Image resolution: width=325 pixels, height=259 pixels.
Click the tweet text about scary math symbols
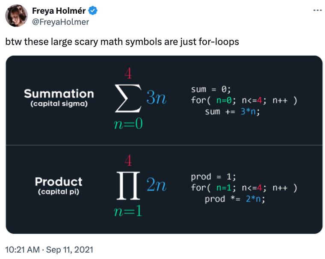pyautogui.click(x=122, y=42)
